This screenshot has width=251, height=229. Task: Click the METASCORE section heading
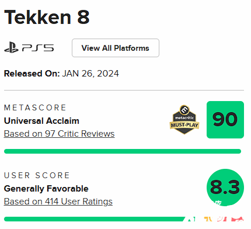pos(35,107)
